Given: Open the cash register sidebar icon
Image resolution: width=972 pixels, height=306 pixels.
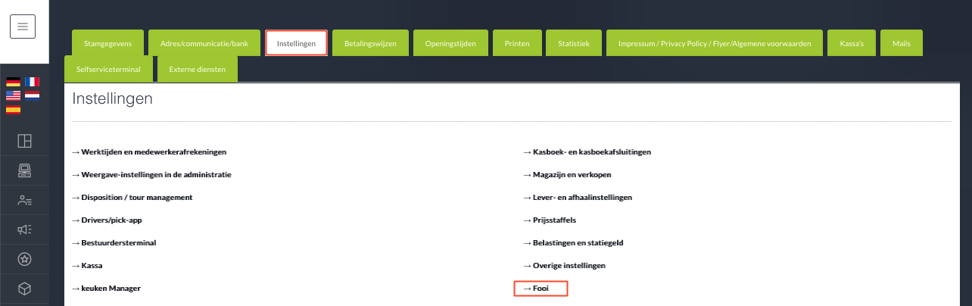Looking at the screenshot, I should (x=24, y=170).
